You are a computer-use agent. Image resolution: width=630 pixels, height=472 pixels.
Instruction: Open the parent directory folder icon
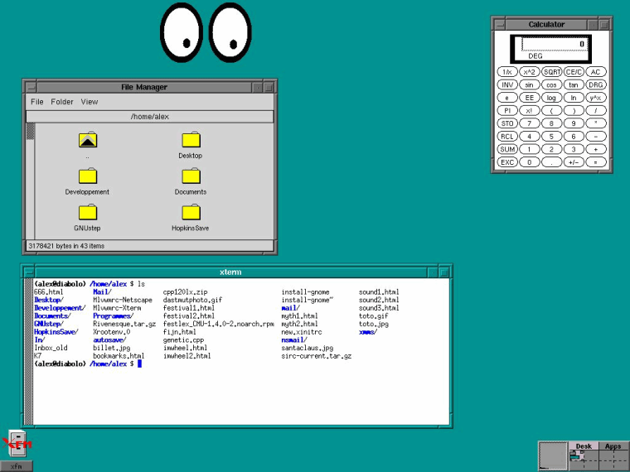88,140
